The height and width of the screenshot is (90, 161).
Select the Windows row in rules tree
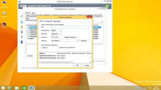pyautogui.click(x=33, y=31)
